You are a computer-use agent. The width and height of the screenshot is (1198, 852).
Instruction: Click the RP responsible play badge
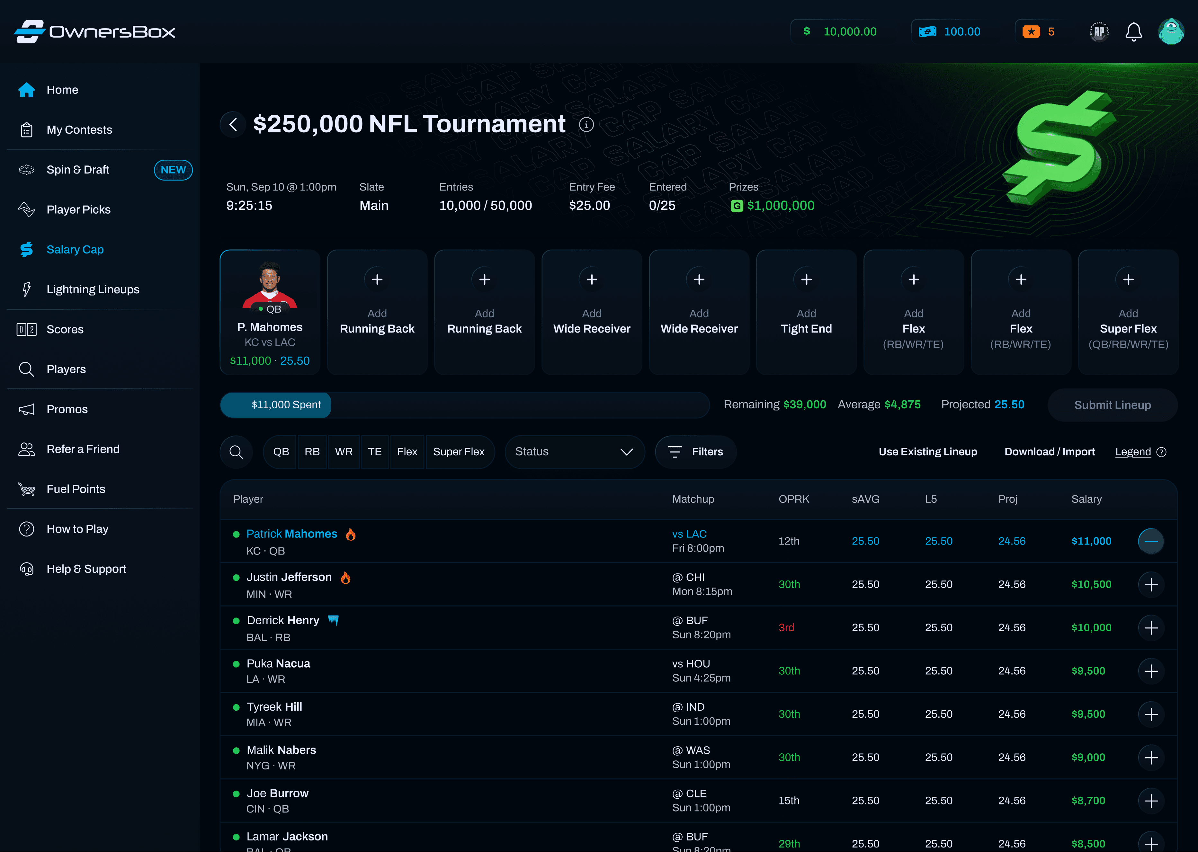point(1099,32)
